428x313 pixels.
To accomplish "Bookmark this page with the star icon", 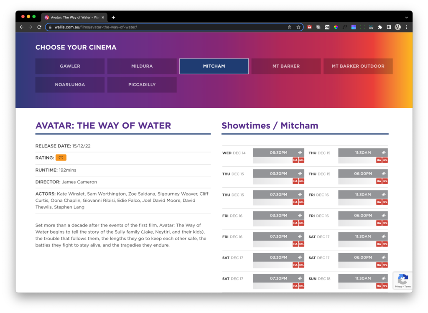I will 298,27.
